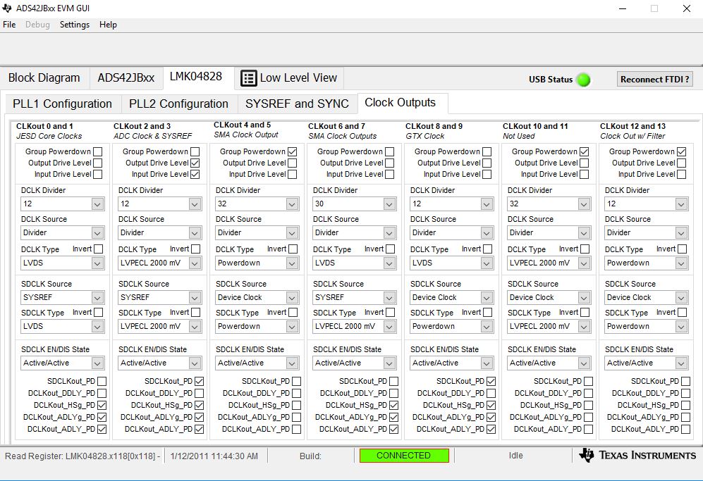
Task: Uncheck Input Drive Level for CLKout 2 and 3
Action: pos(195,174)
